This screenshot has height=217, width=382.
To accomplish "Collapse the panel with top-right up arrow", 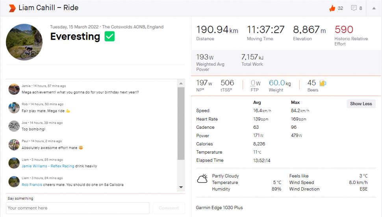I will pyautogui.click(x=374, y=8).
